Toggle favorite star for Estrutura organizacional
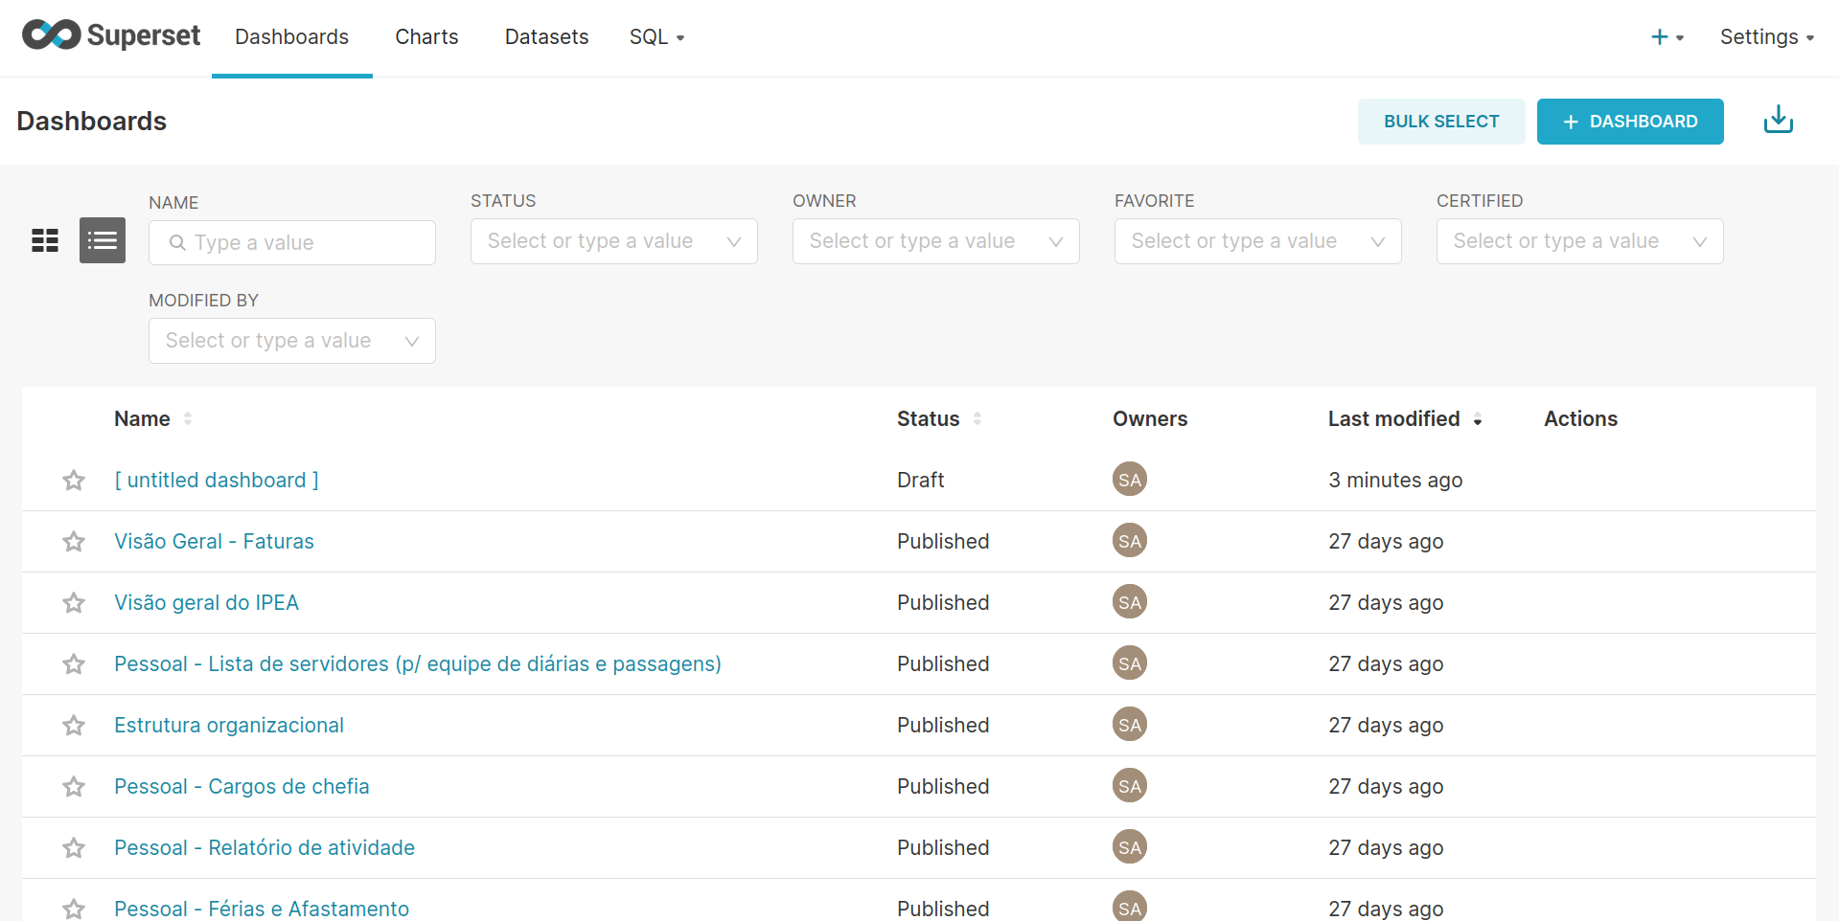Screen dimensions: 1839x921 [x=74, y=726]
